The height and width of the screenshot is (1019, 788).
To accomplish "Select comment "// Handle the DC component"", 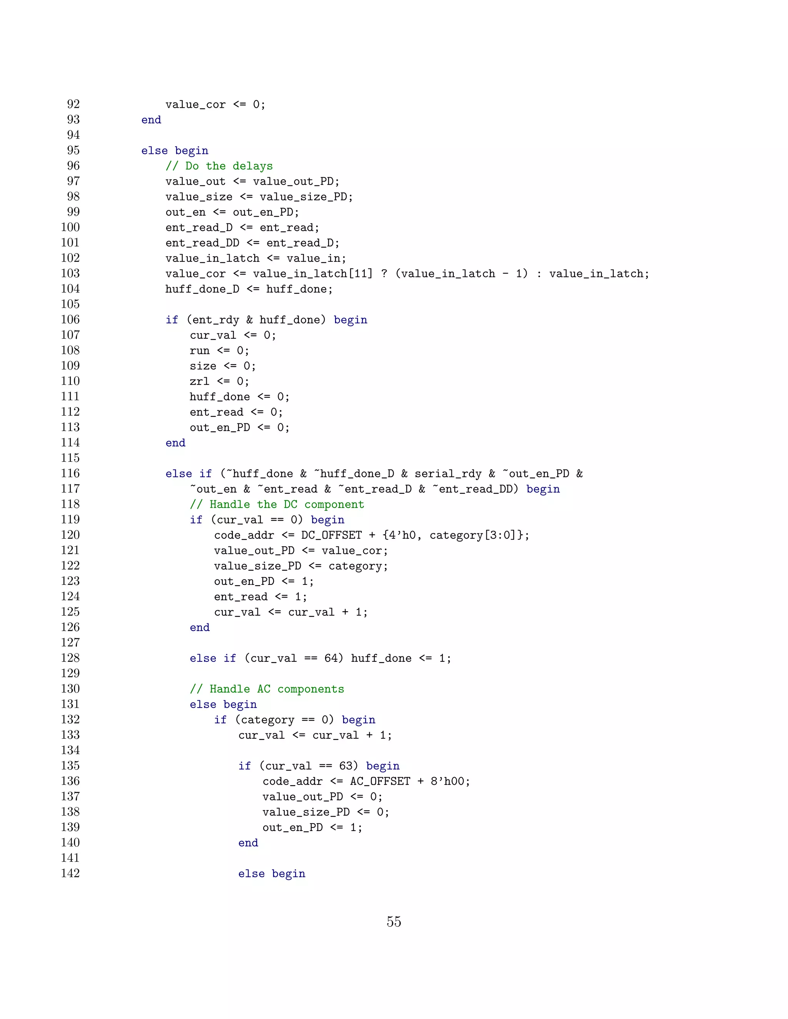I will click(277, 505).
